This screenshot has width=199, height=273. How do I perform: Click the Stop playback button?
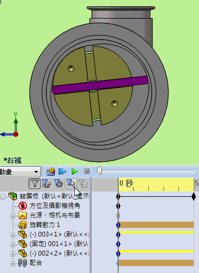point(87,171)
